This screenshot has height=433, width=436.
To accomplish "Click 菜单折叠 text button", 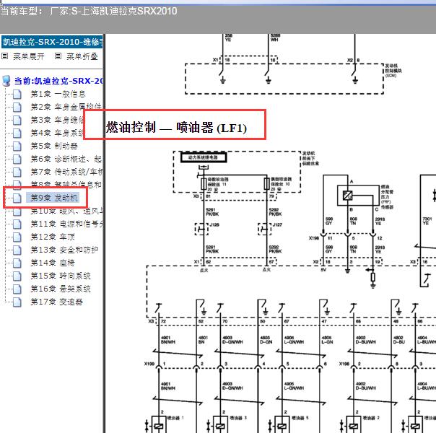I will [82, 56].
